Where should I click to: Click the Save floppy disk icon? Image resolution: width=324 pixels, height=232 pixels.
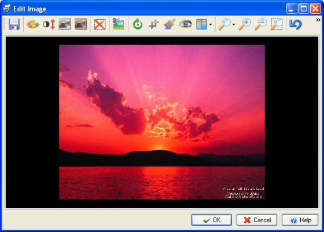click(14, 24)
